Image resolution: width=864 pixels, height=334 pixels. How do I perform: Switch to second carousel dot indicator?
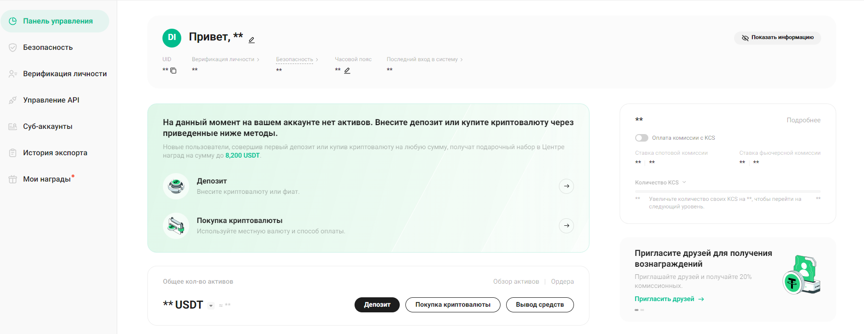coord(642,310)
